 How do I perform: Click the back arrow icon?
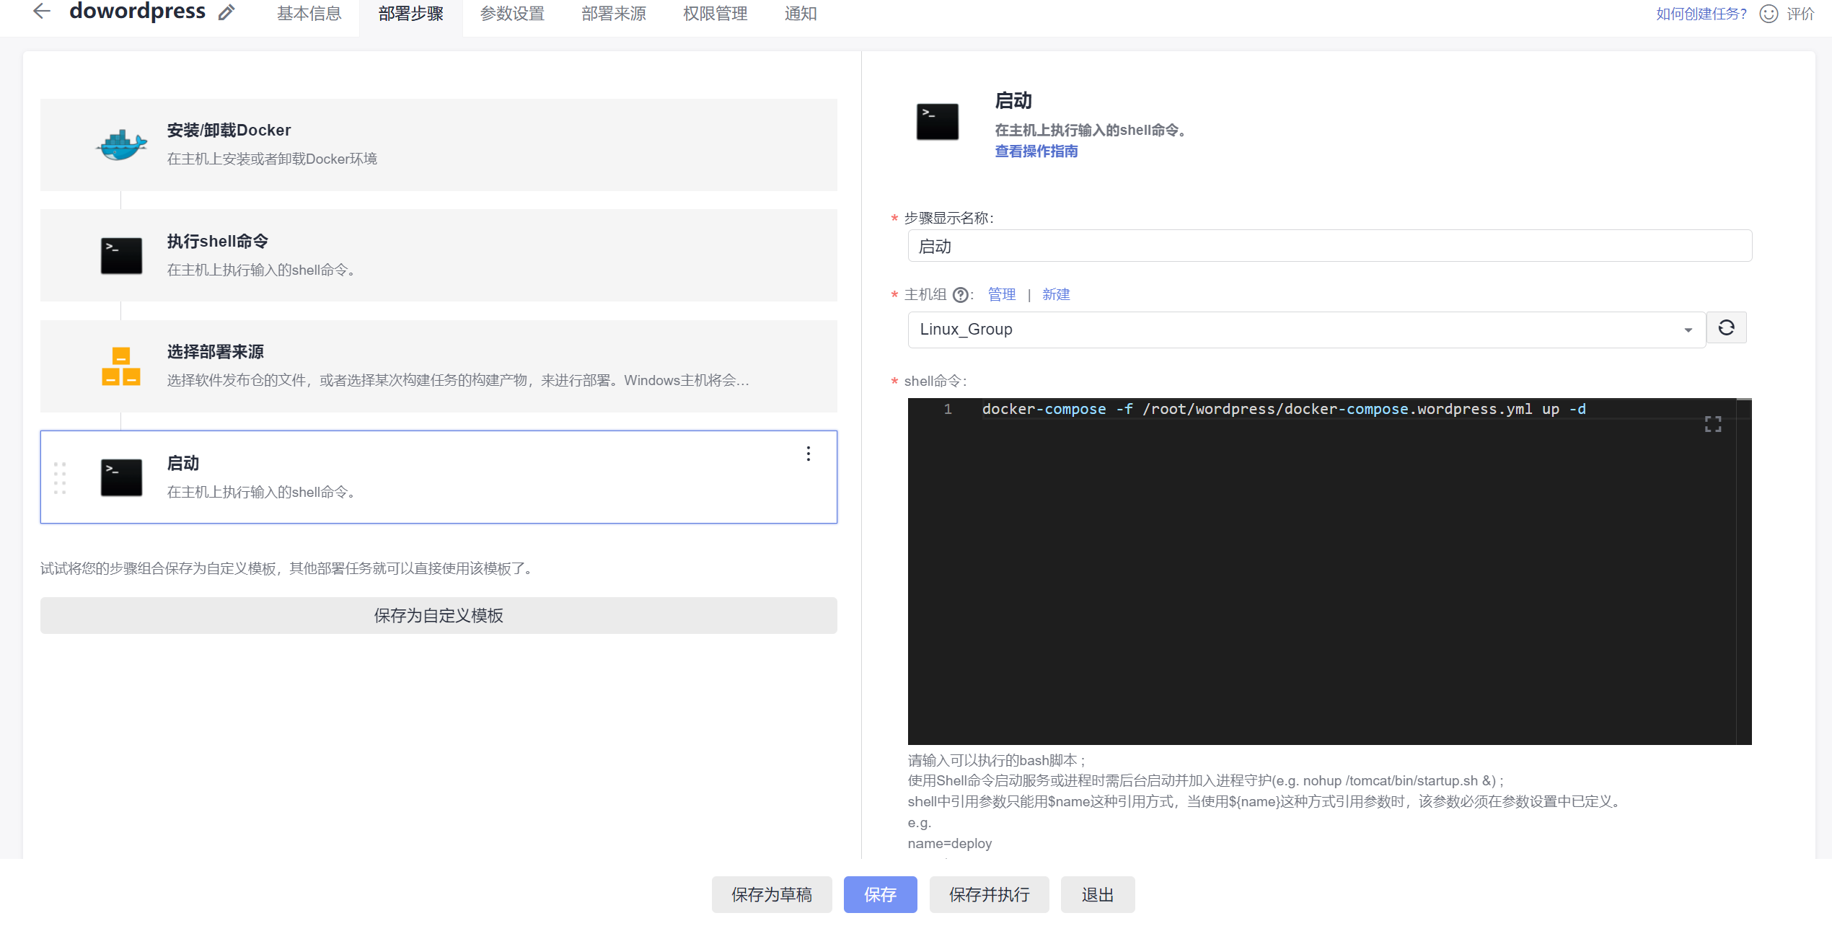[x=42, y=12]
